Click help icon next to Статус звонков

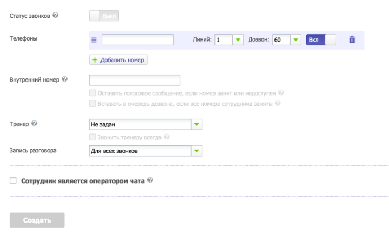point(55,15)
